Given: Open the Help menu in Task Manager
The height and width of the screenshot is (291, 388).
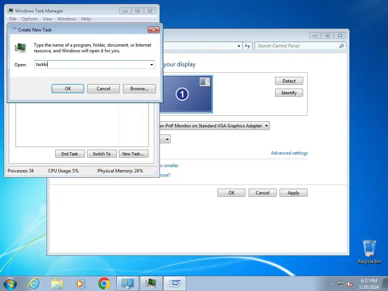Looking at the screenshot, I should (x=86, y=19).
